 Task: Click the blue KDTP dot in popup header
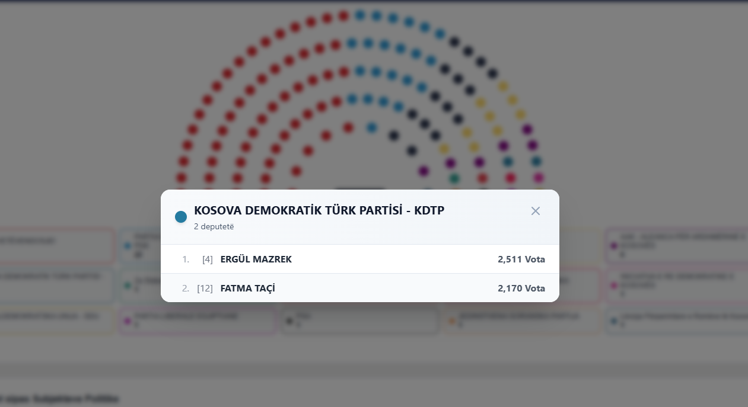point(181,217)
